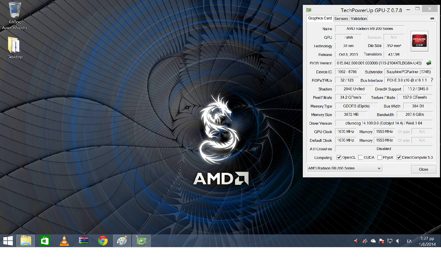Click the Subvendor Sapphire/PCPartner field
This screenshot has height=276, width=441.
[x=408, y=72]
